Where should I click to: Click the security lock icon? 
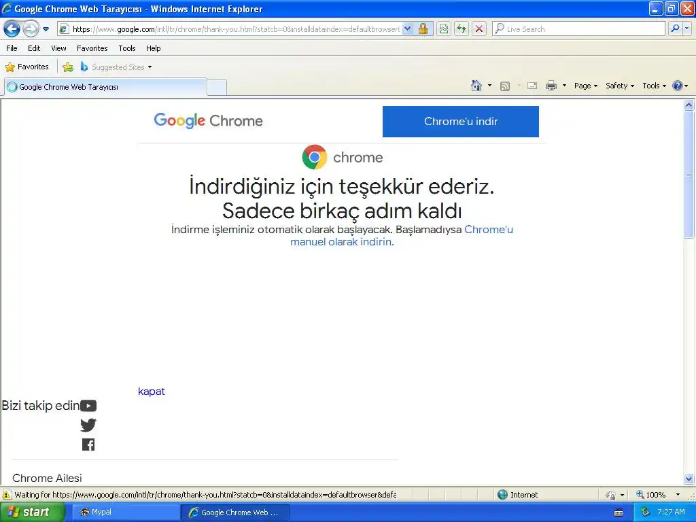tap(423, 29)
